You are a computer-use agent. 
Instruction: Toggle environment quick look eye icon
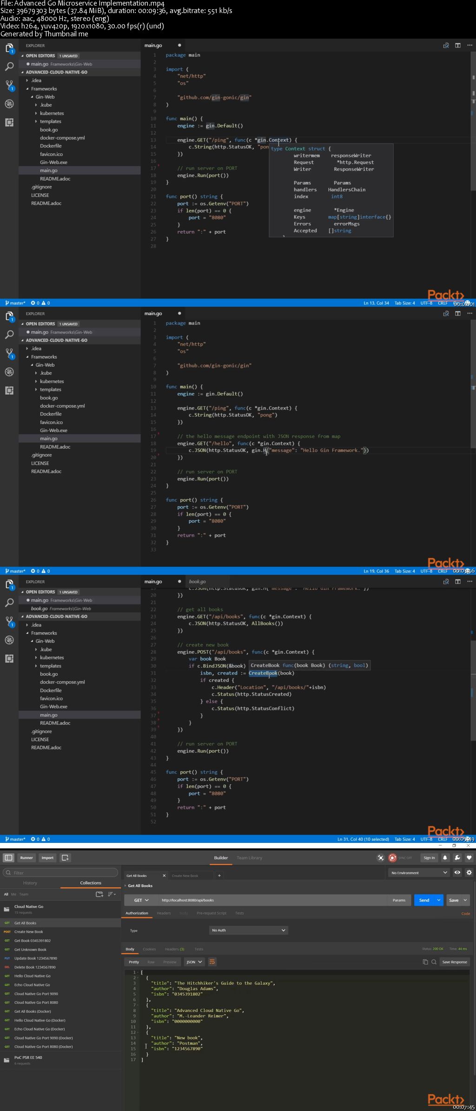457,873
